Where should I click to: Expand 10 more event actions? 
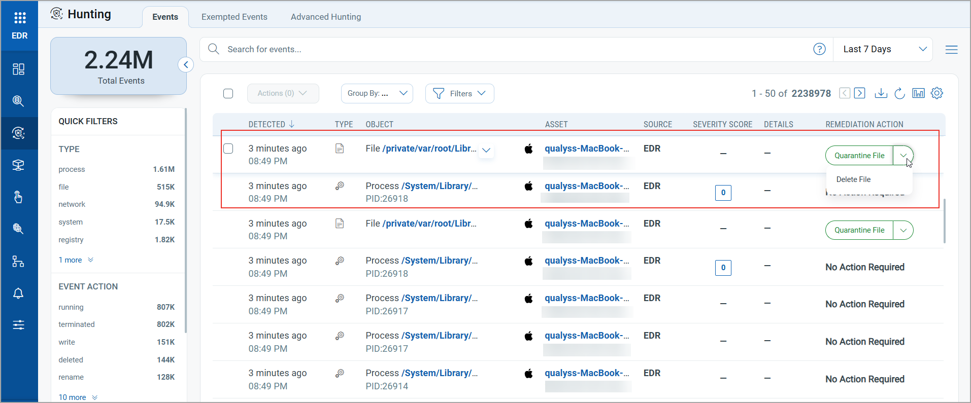(78, 397)
